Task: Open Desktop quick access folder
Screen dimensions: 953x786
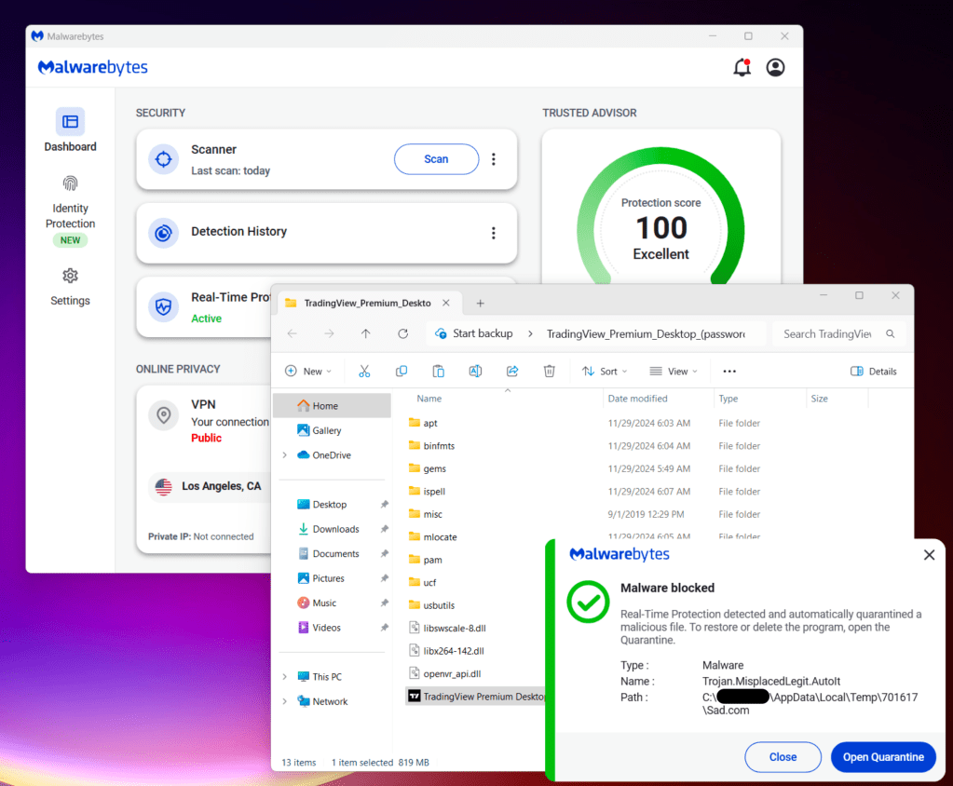Action: point(332,505)
